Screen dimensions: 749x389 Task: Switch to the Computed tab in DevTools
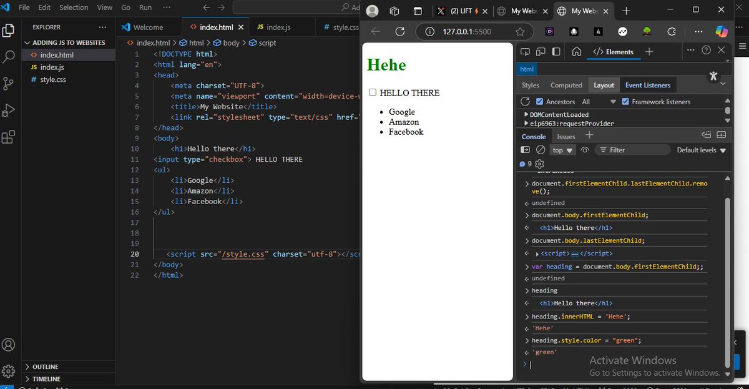coord(566,85)
